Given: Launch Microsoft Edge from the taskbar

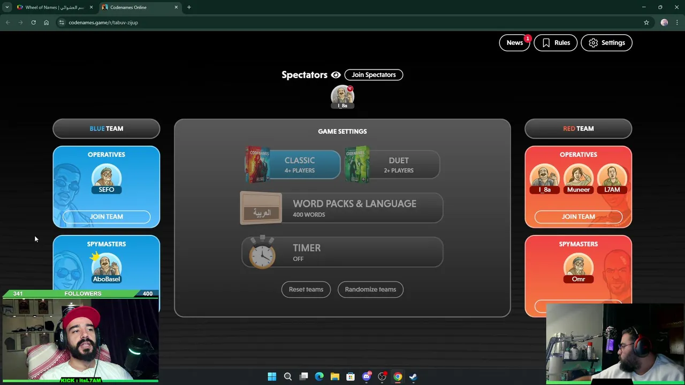Looking at the screenshot, I should pyautogui.click(x=319, y=376).
